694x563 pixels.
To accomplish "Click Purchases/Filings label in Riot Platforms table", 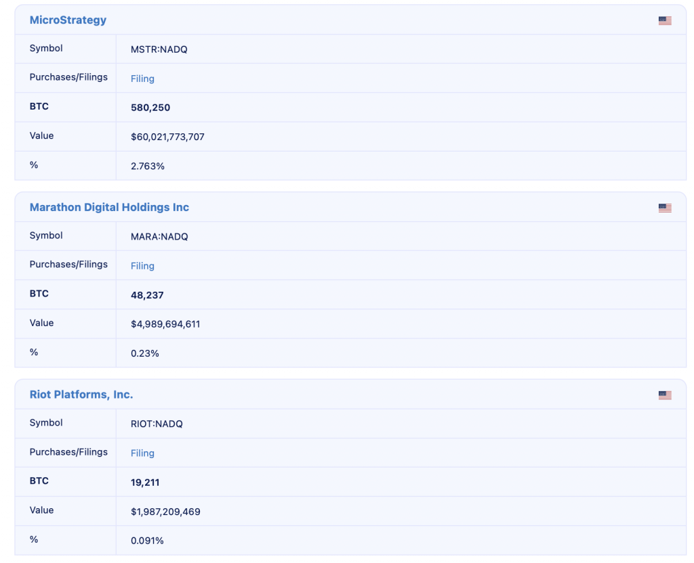I will pyautogui.click(x=68, y=452).
